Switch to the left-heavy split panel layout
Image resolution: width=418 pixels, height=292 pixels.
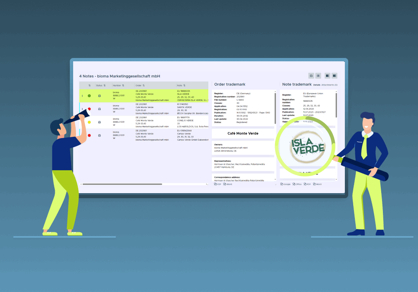[x=328, y=76]
